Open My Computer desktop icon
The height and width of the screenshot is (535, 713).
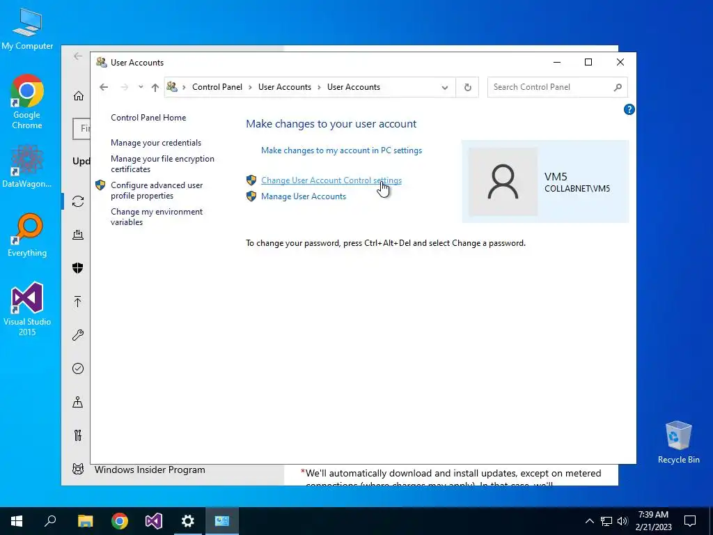tap(27, 28)
